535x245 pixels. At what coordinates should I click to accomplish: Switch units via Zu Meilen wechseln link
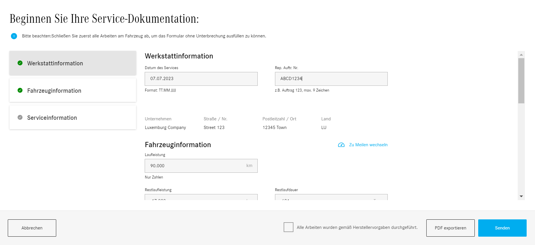368,145
